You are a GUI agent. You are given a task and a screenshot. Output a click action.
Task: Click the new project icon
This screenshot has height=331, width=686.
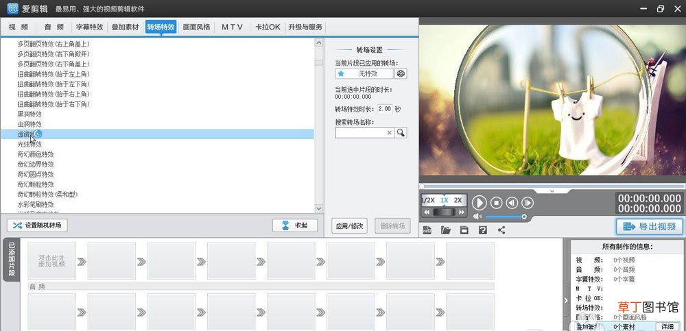[427, 230]
